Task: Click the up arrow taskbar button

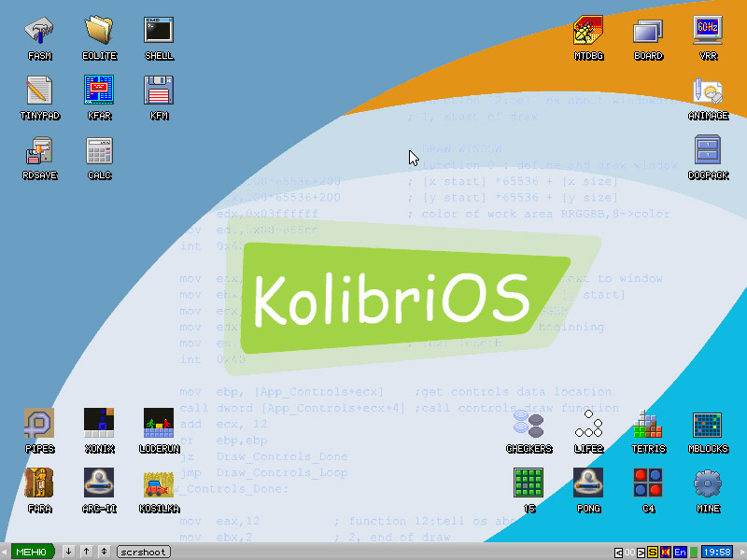Action: coord(86,552)
